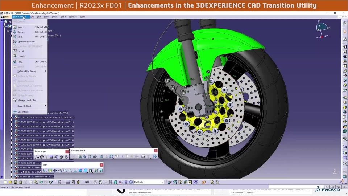Select Open arrow icon in 3DEXPERIENCE toolbar
Viewport: 348px width, 196px height.
(84, 156)
